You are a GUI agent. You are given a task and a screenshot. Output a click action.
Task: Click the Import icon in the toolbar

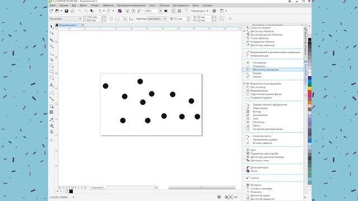tap(128, 11)
